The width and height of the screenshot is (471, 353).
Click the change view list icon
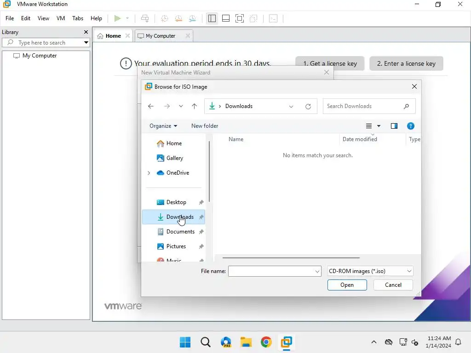369,126
